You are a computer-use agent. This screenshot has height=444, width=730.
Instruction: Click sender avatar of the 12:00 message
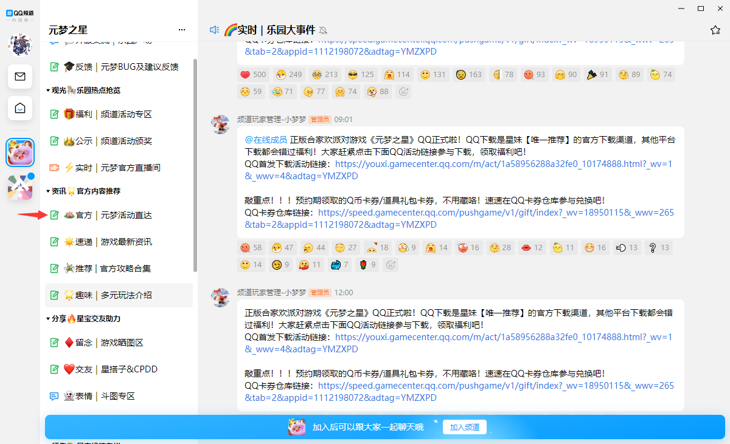(220, 297)
